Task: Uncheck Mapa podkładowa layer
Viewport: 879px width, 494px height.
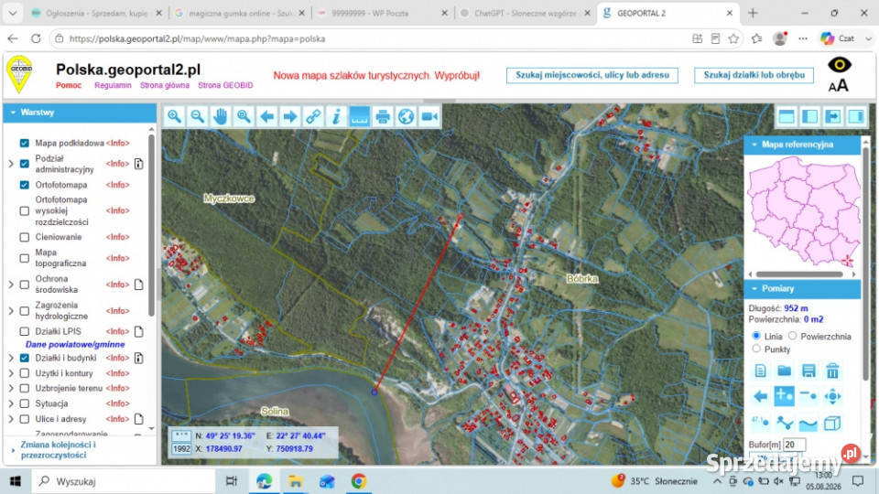Action: point(24,144)
